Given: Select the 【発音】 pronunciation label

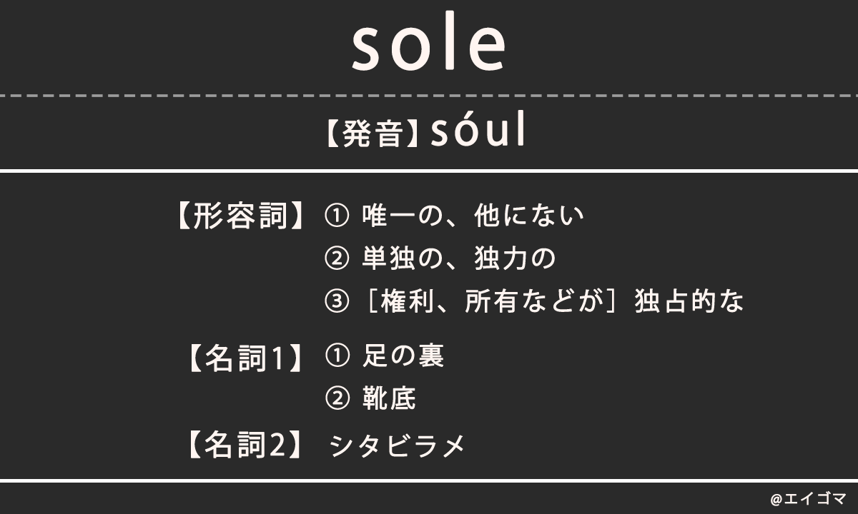Looking at the screenshot, I should 372,133.
